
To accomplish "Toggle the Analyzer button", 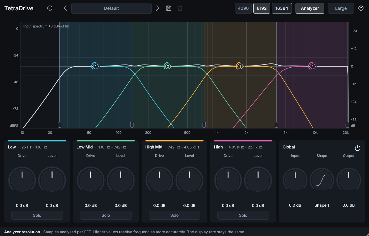I will point(310,8).
